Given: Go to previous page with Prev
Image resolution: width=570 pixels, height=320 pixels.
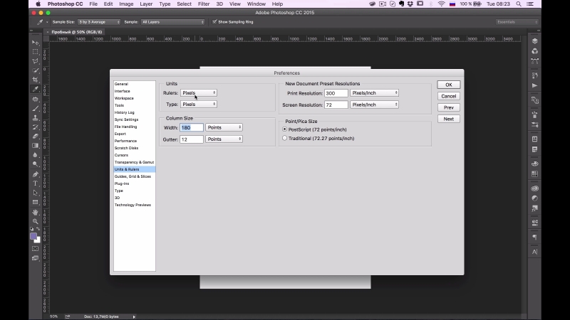Looking at the screenshot, I should pyautogui.click(x=449, y=107).
